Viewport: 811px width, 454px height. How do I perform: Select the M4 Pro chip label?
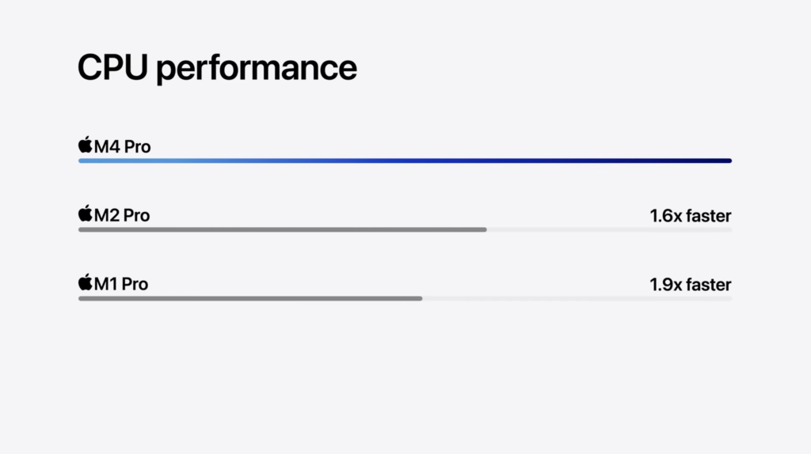click(122, 146)
